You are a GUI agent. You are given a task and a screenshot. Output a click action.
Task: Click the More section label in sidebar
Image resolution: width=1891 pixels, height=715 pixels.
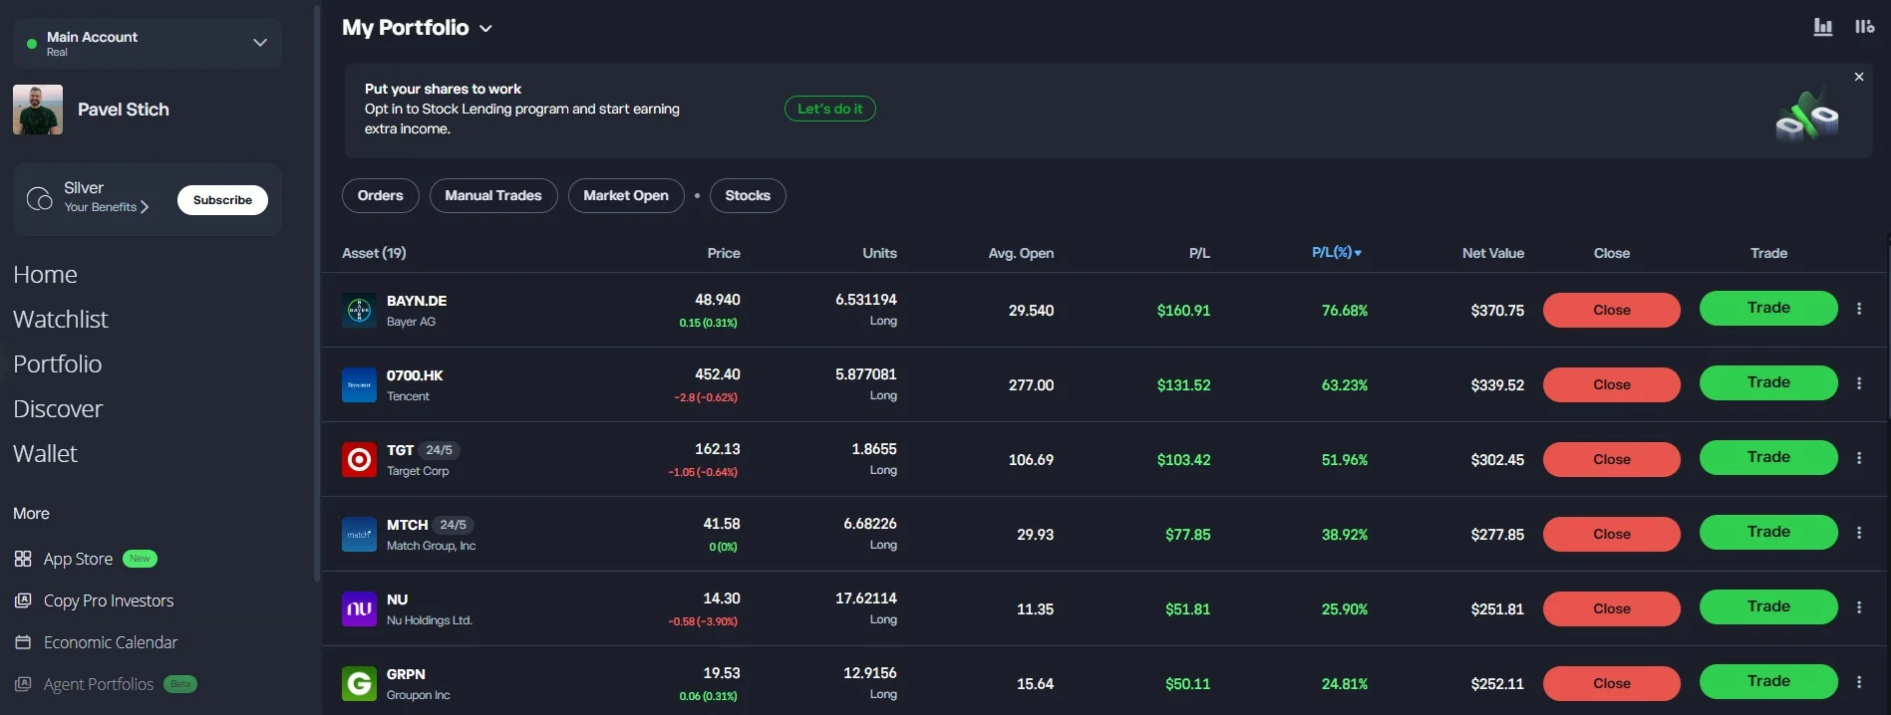click(x=31, y=514)
